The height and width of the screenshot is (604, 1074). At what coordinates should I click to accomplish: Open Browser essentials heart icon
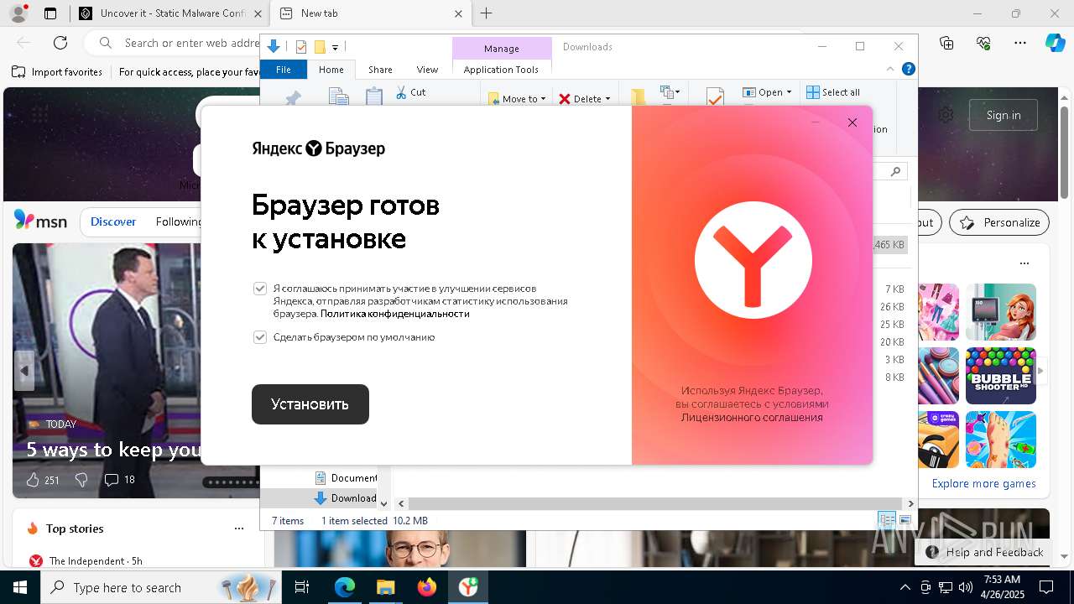(983, 43)
